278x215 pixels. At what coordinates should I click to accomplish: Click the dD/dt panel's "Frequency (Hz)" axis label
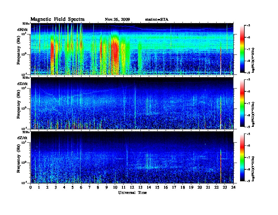[x=19, y=104]
